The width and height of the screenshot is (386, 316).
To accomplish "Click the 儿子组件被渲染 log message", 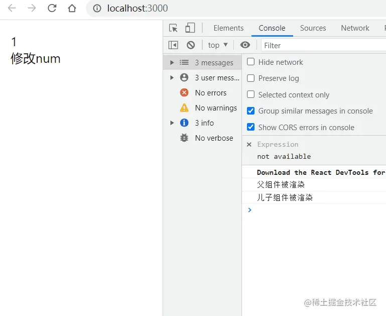I will (285, 197).
